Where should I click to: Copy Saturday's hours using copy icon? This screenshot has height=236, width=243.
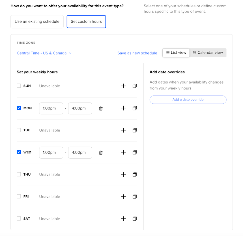(x=135, y=219)
